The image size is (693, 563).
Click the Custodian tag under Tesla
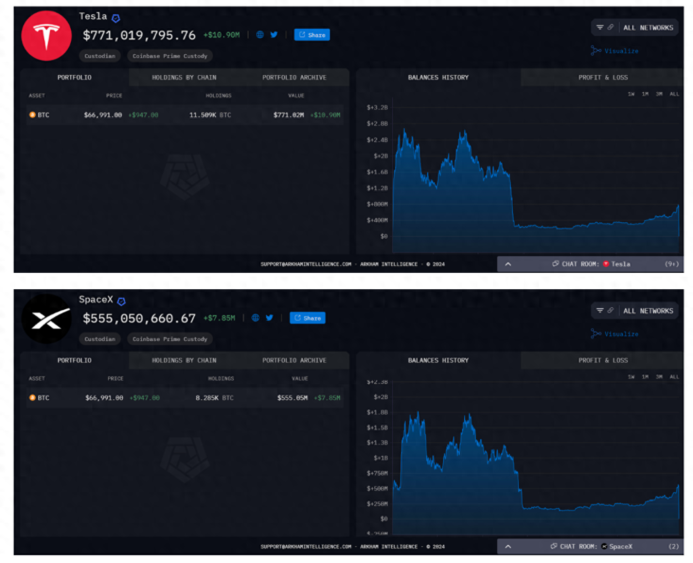pyautogui.click(x=100, y=56)
